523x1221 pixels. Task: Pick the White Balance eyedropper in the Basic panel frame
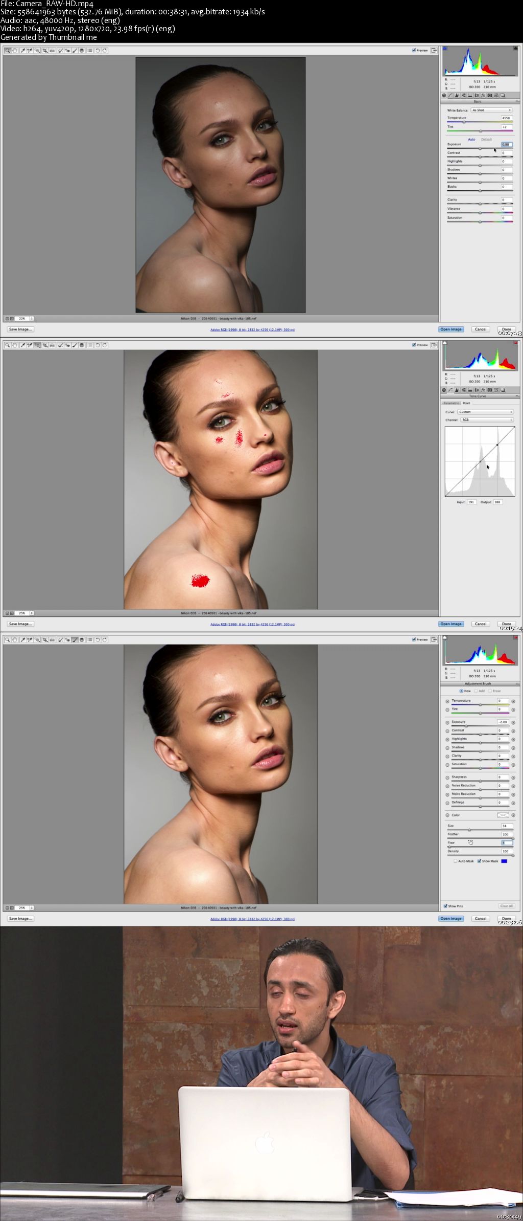23,51
